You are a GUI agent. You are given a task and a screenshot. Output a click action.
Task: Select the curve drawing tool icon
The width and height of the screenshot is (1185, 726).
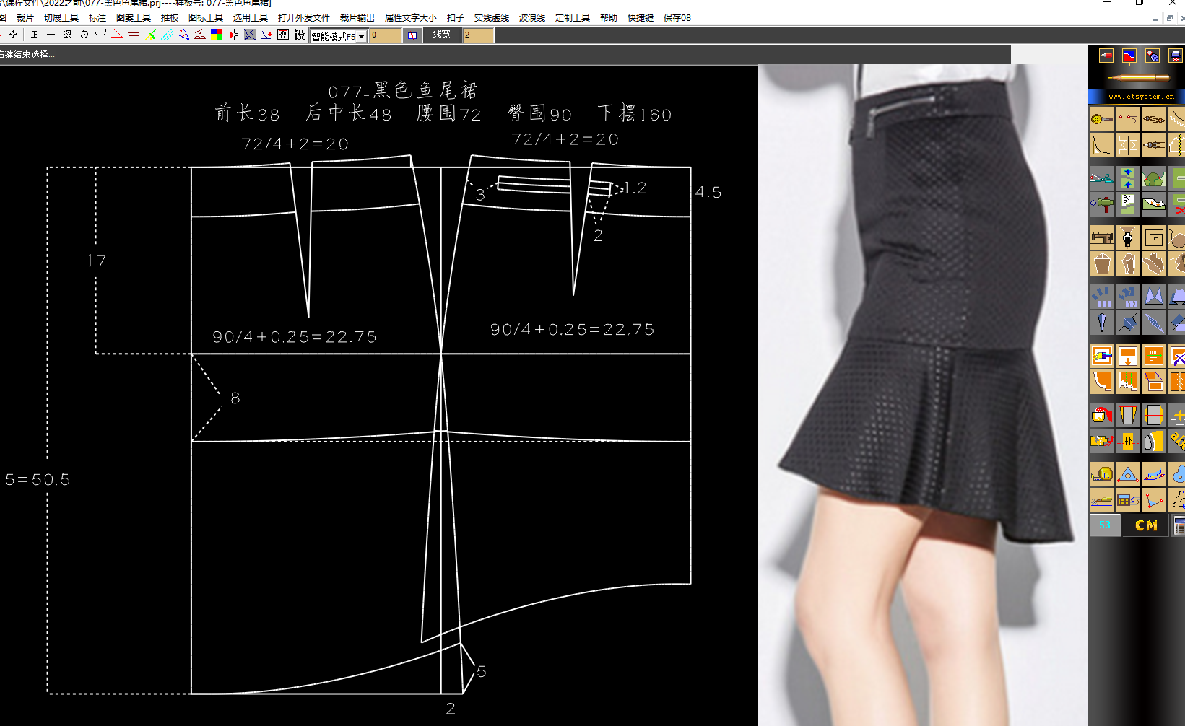1102,144
